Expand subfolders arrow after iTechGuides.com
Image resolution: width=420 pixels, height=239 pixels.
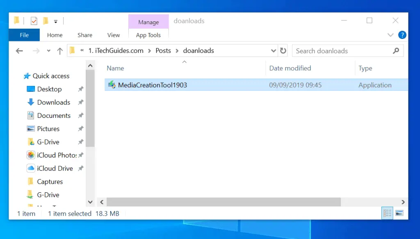[149, 51]
